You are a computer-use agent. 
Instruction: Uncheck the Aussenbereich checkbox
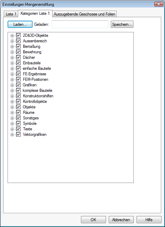click(18, 41)
